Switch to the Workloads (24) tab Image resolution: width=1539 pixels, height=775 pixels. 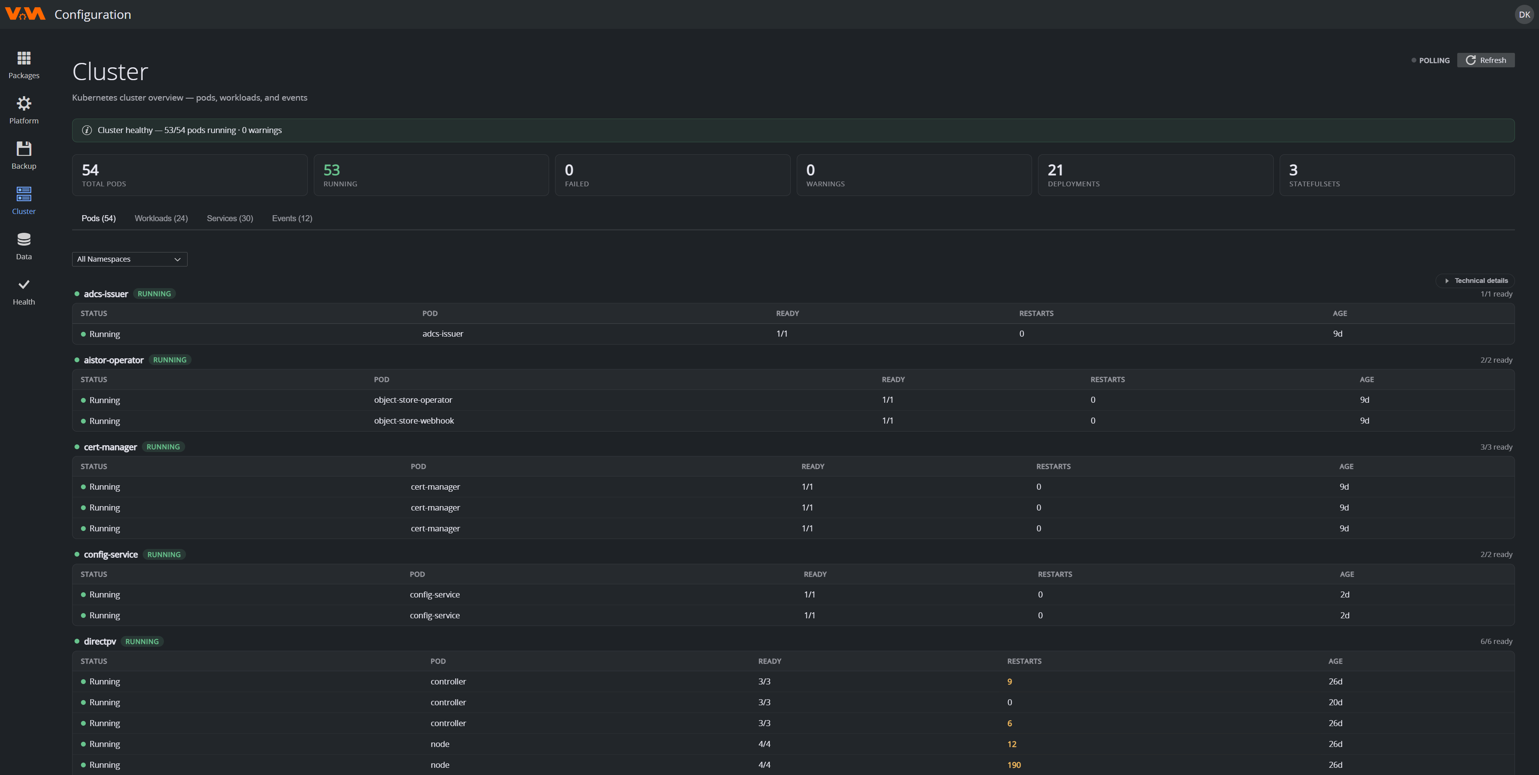pyautogui.click(x=161, y=219)
